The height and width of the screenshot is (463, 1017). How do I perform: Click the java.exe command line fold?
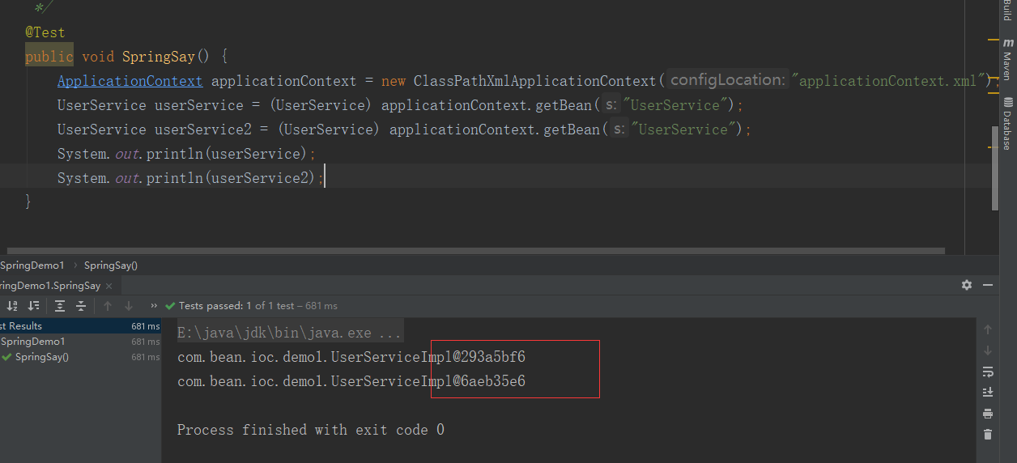click(290, 333)
